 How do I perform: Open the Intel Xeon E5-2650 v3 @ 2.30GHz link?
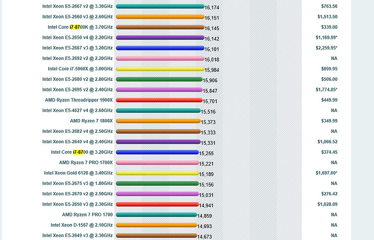pos(77,204)
